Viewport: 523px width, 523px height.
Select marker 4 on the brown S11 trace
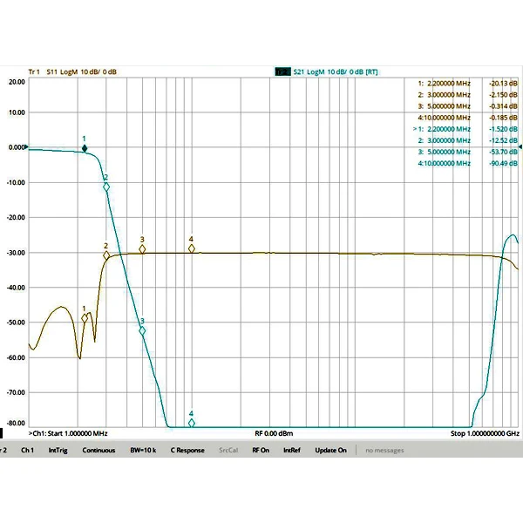pos(192,248)
